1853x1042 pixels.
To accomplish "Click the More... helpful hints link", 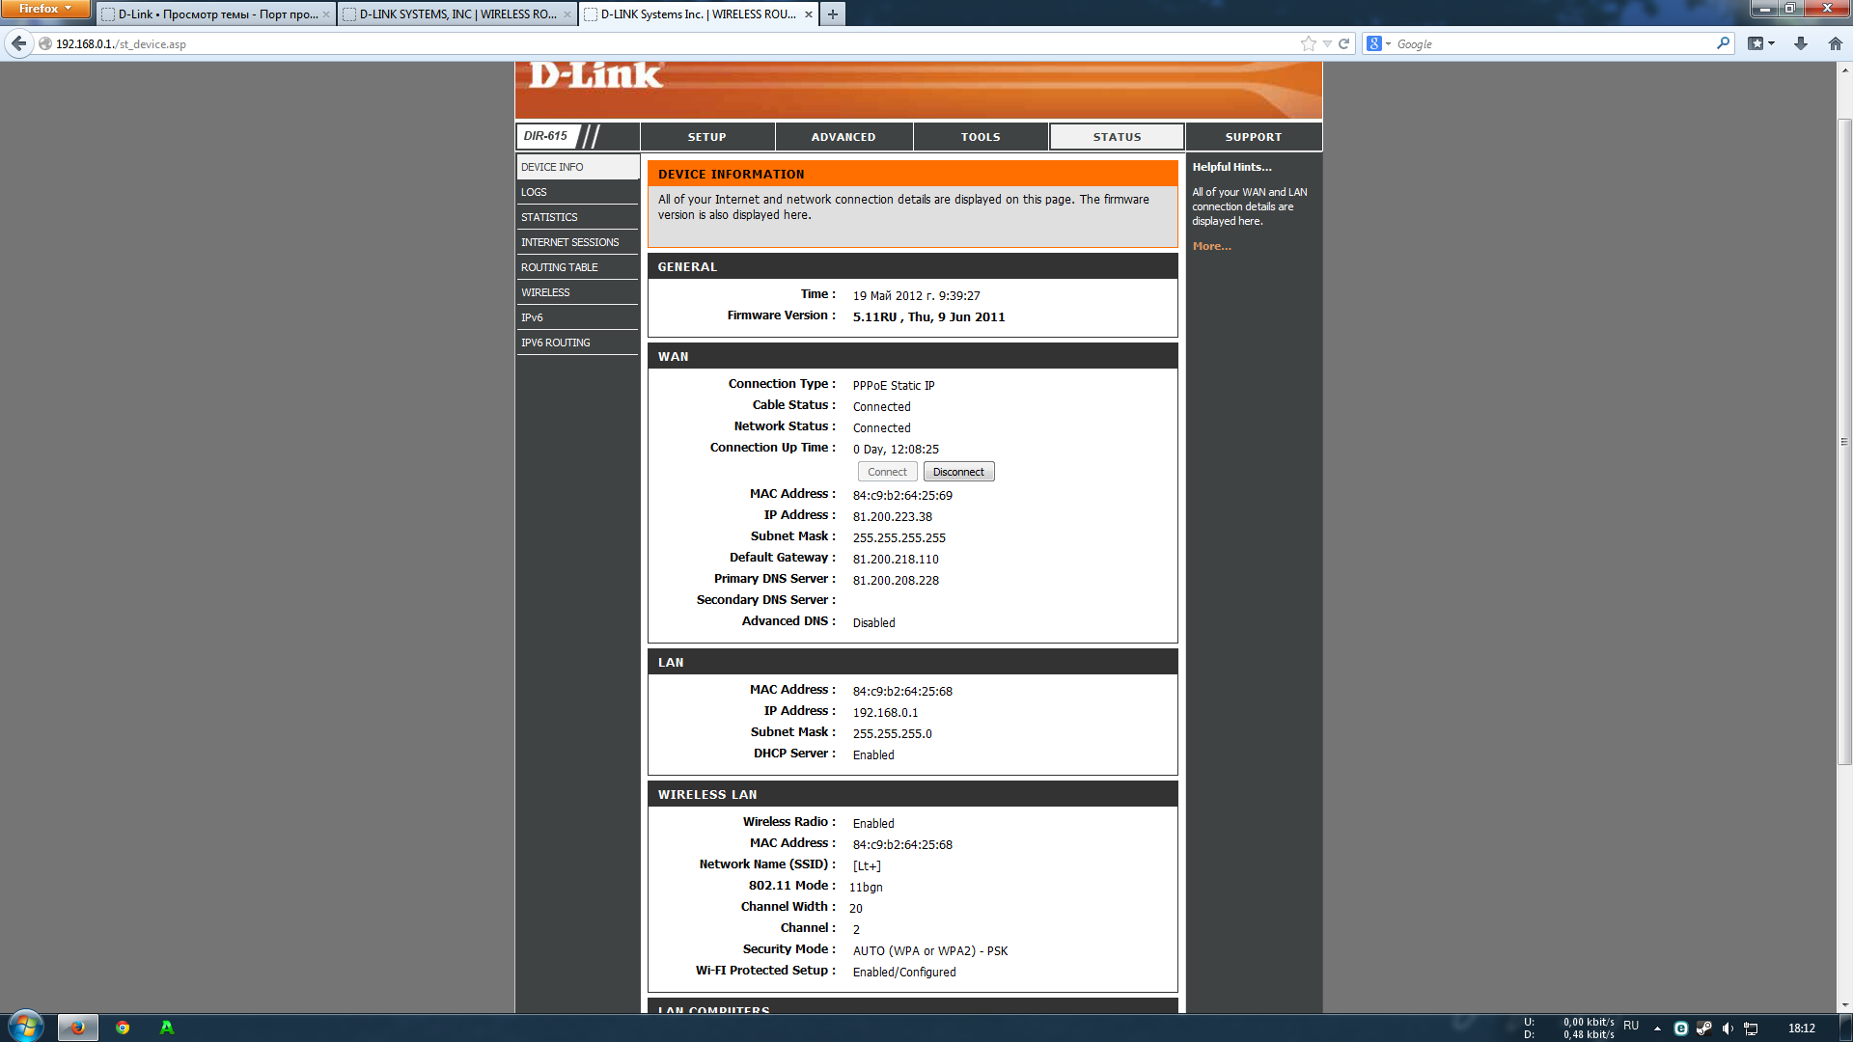I will click(1211, 246).
